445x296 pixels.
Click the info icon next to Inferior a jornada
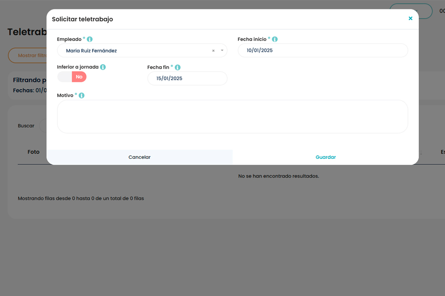(103, 67)
